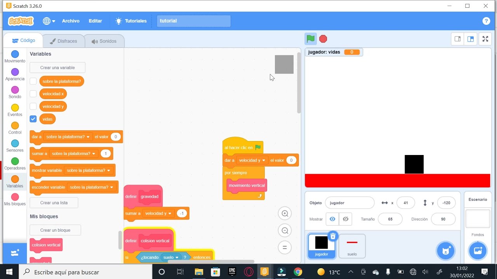Stop the project with red octagon

[323, 39]
